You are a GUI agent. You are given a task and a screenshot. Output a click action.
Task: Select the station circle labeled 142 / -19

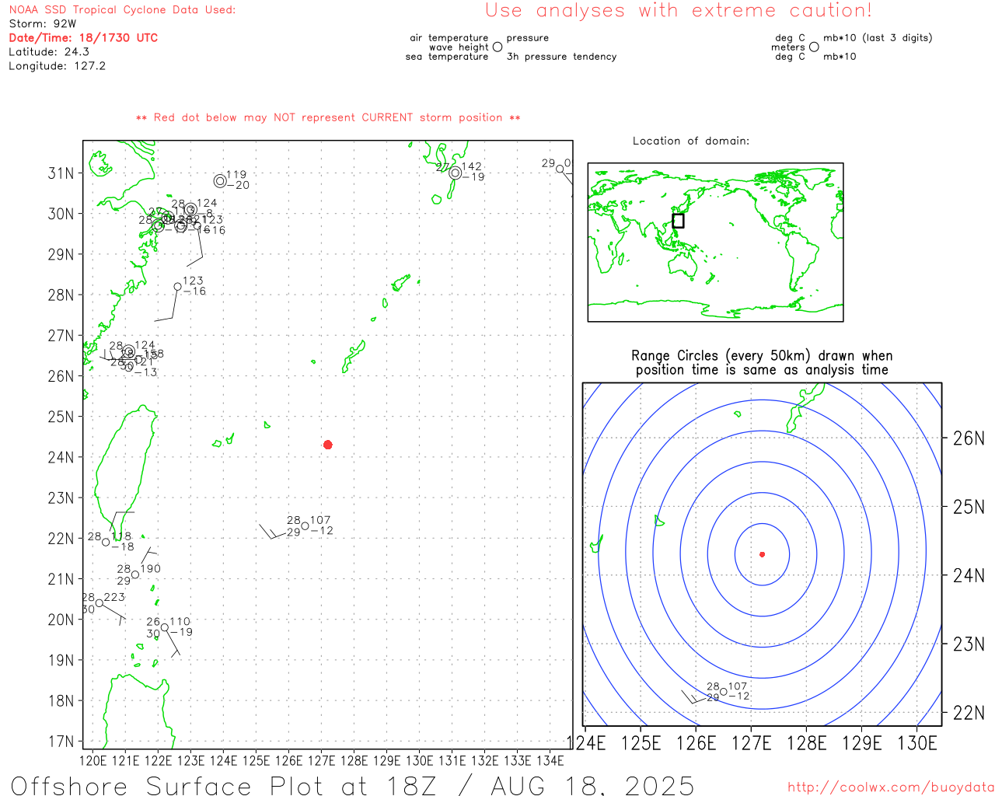(455, 173)
